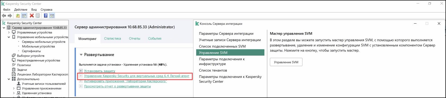Click the Политики icon in tree
Screen dimensions: 446x98
(x=14, y=65)
